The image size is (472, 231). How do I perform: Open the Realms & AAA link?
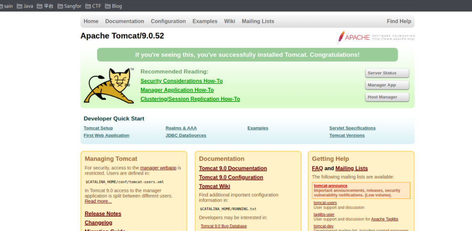point(181,128)
